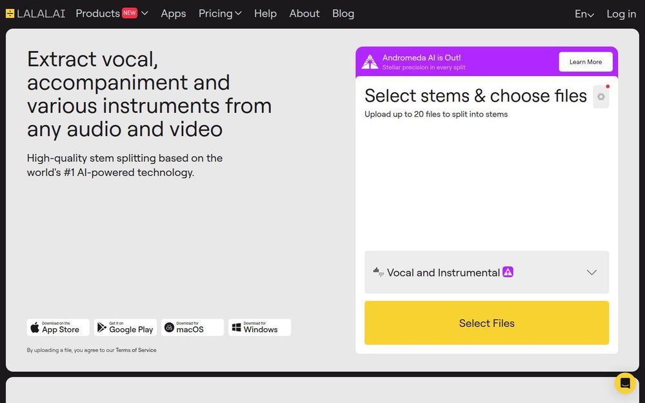
Task: Download the macOS app
Action: pyautogui.click(x=192, y=328)
